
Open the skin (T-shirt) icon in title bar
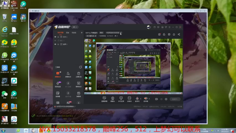tap(166, 27)
